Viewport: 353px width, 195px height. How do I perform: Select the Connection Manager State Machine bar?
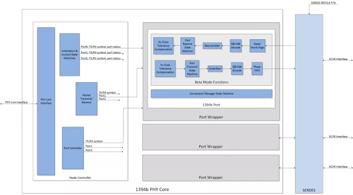pos(211,94)
